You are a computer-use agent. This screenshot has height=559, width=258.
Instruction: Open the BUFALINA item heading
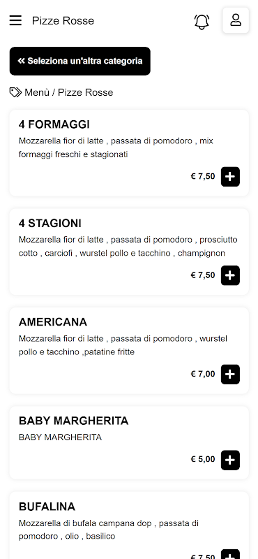click(47, 507)
